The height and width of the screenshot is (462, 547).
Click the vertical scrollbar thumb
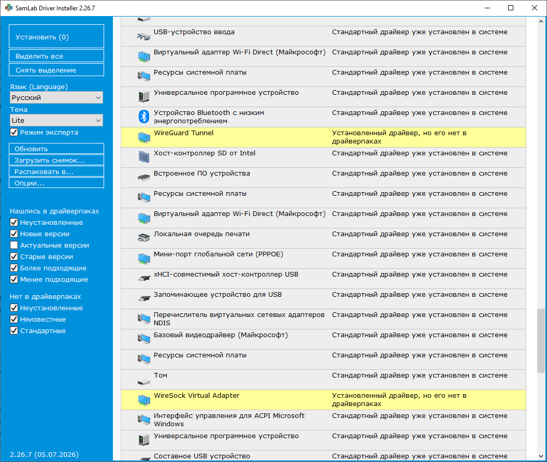(x=541, y=341)
